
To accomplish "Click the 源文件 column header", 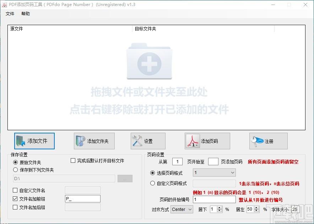I will (x=70, y=29).
